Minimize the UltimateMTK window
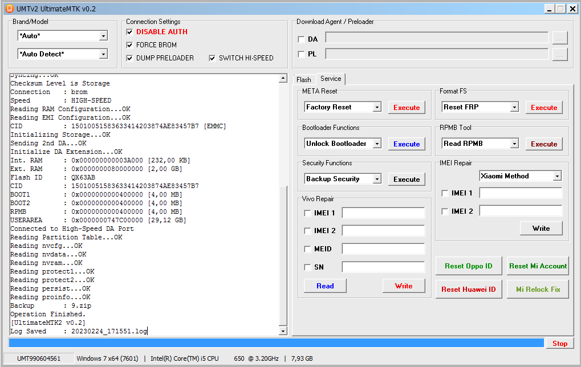 pyautogui.click(x=550, y=9)
